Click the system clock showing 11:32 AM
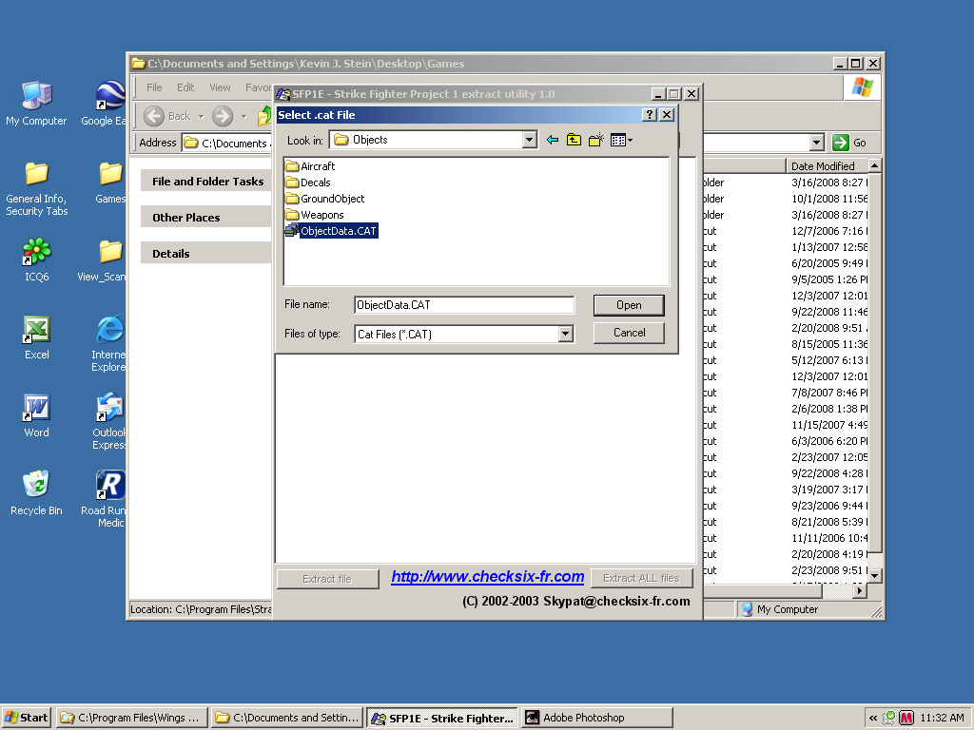The height and width of the screenshot is (730, 974). [x=942, y=719]
